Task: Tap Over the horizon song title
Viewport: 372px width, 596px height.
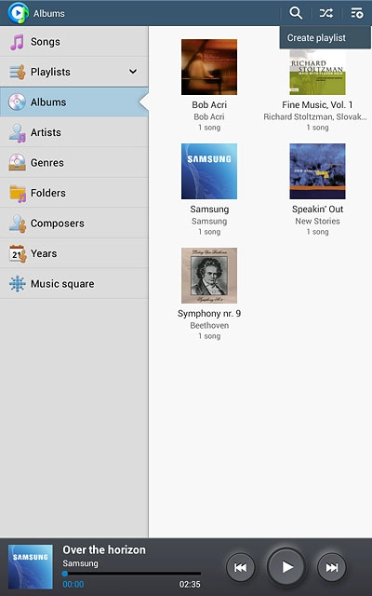Action: [104, 549]
